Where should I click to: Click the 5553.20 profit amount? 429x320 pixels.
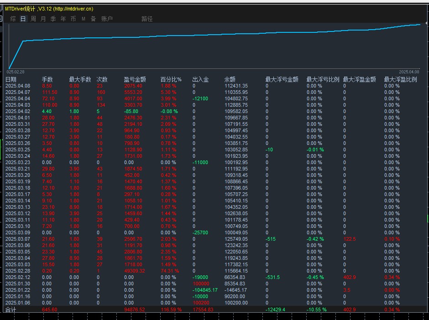(133, 93)
